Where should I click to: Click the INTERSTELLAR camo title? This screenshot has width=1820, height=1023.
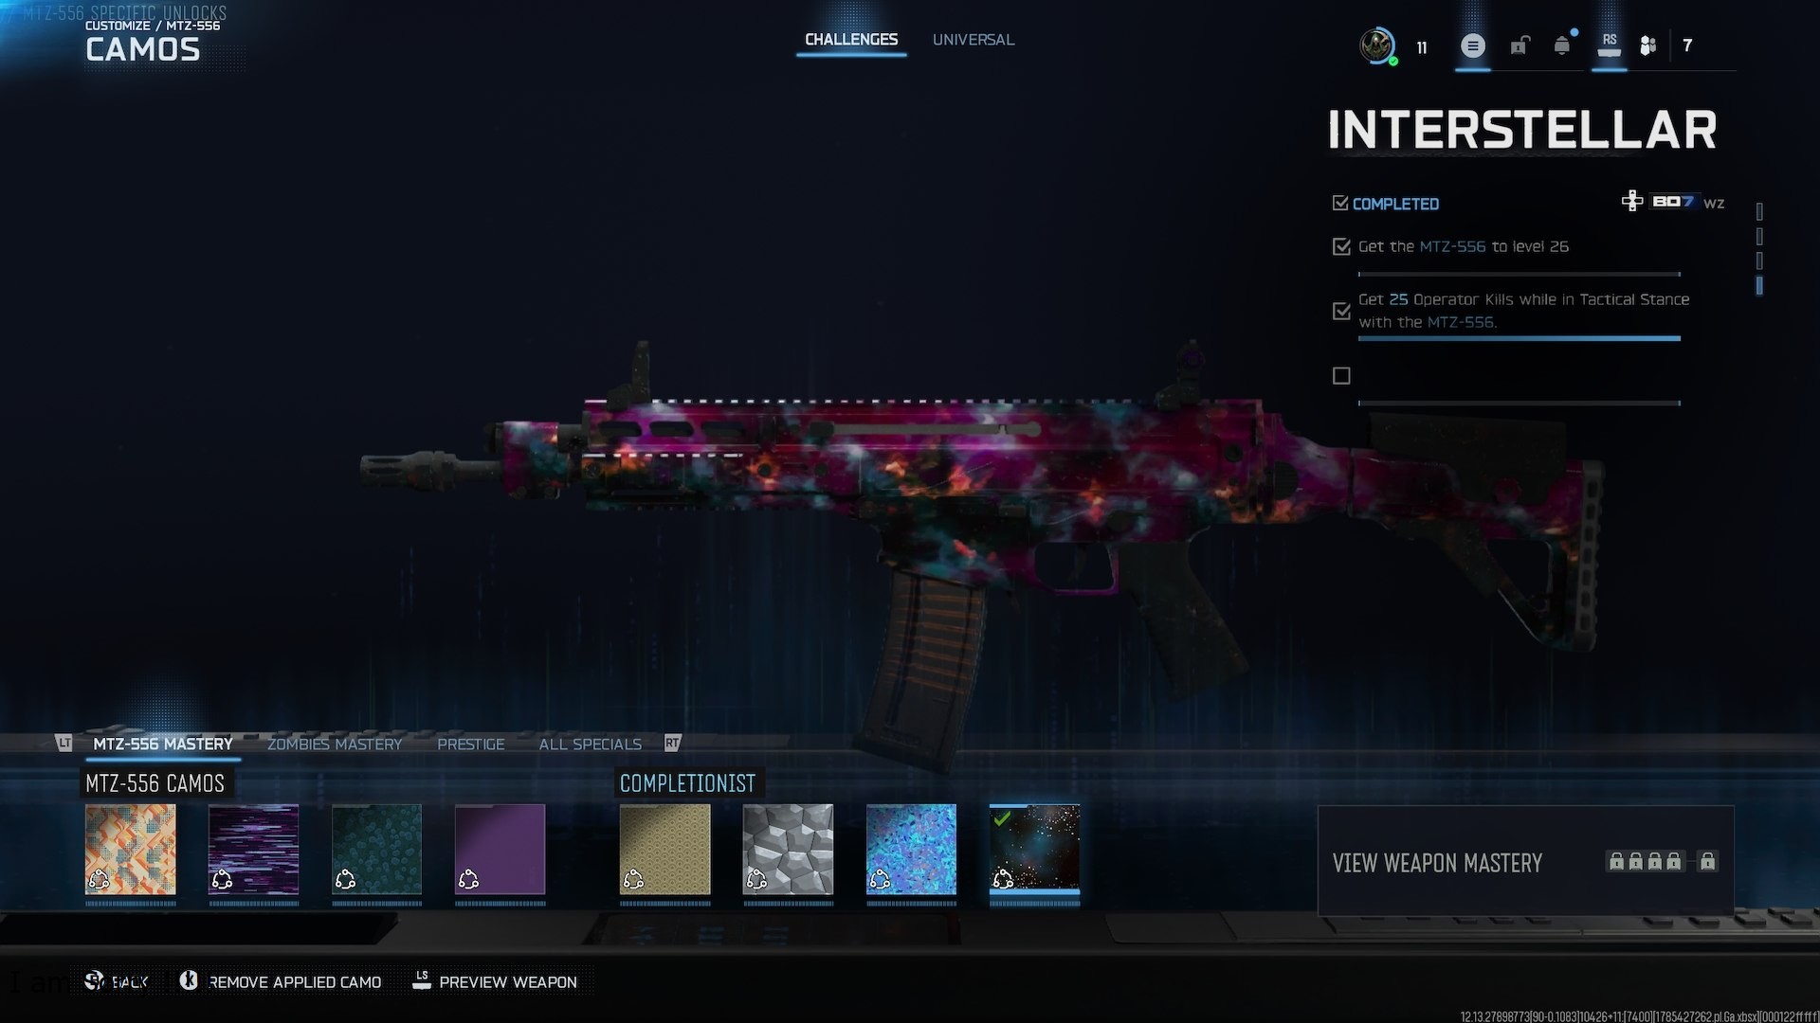tap(1522, 130)
